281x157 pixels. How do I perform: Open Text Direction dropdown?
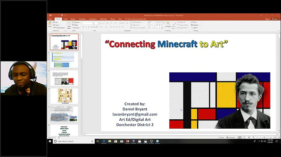click(x=136, y=22)
